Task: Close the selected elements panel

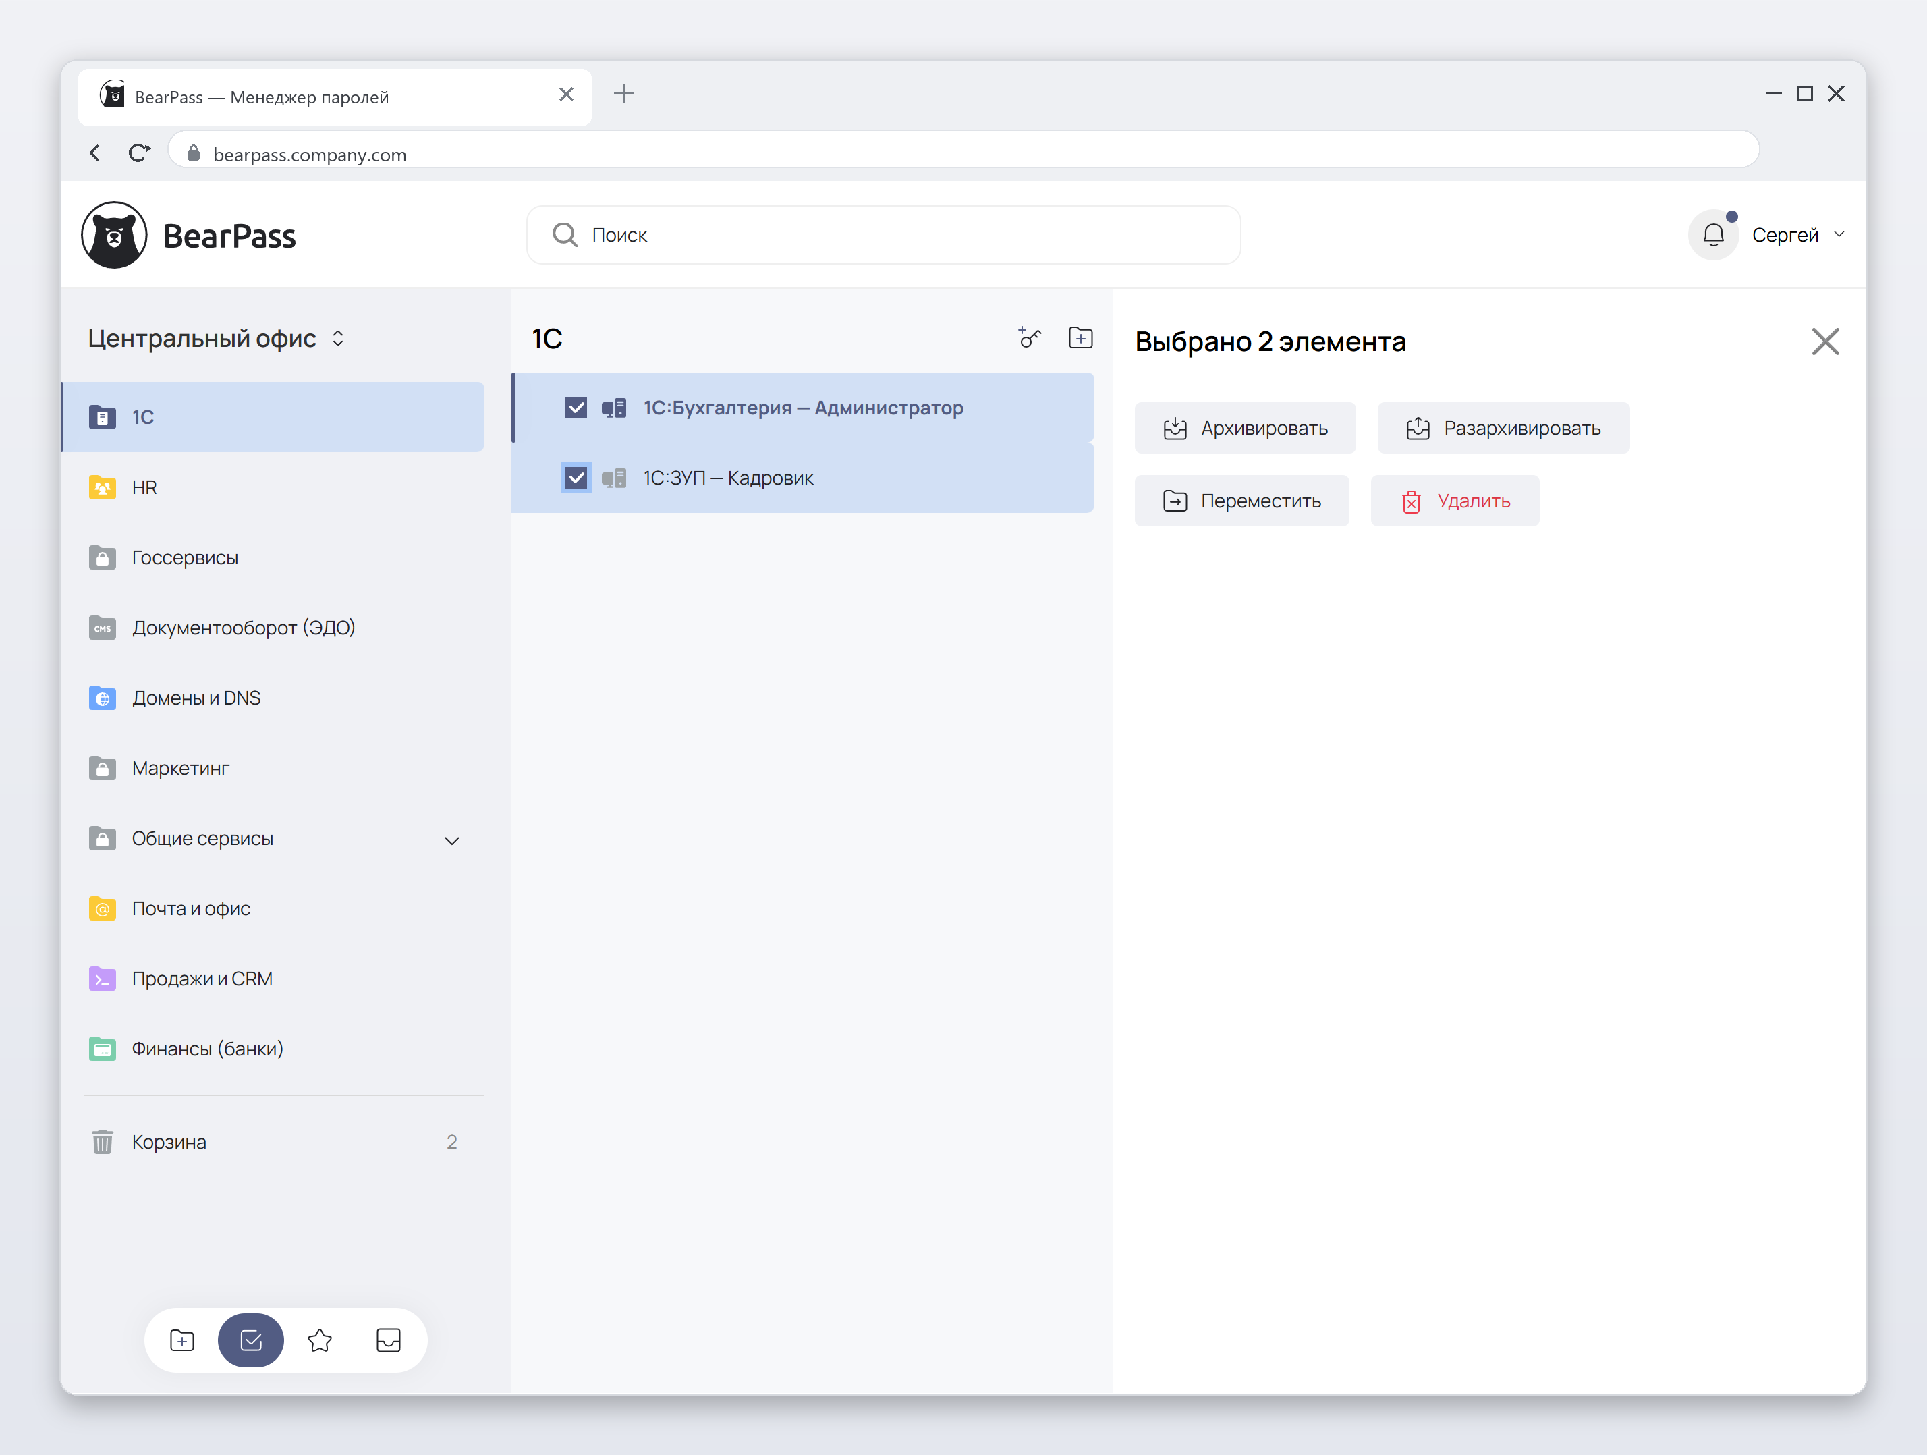Action: pyautogui.click(x=1825, y=341)
